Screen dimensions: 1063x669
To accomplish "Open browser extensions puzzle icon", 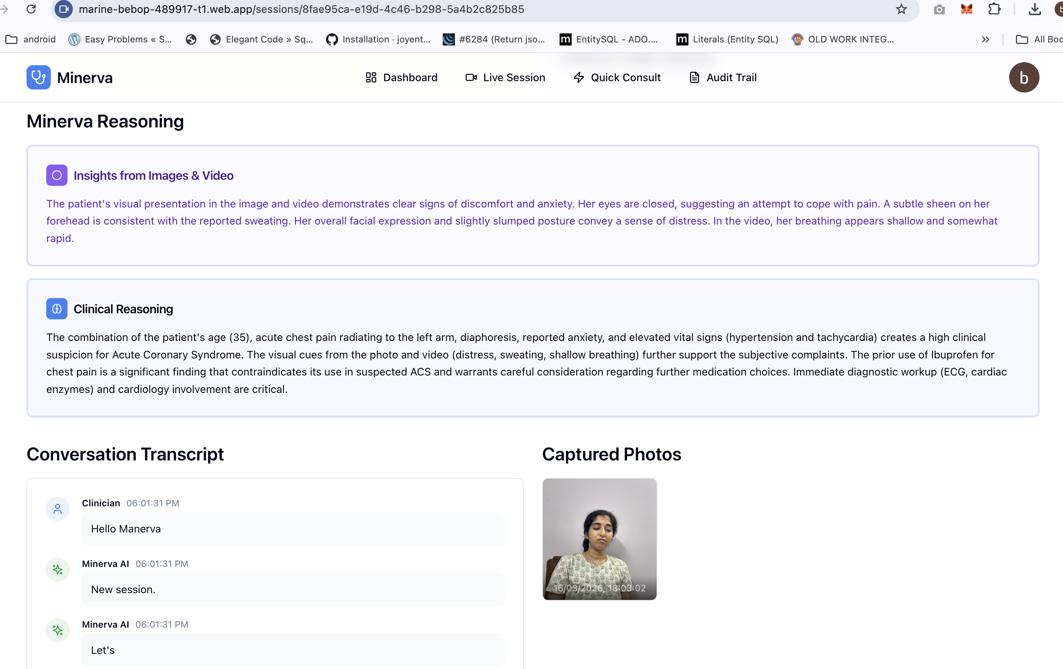I will tap(994, 9).
